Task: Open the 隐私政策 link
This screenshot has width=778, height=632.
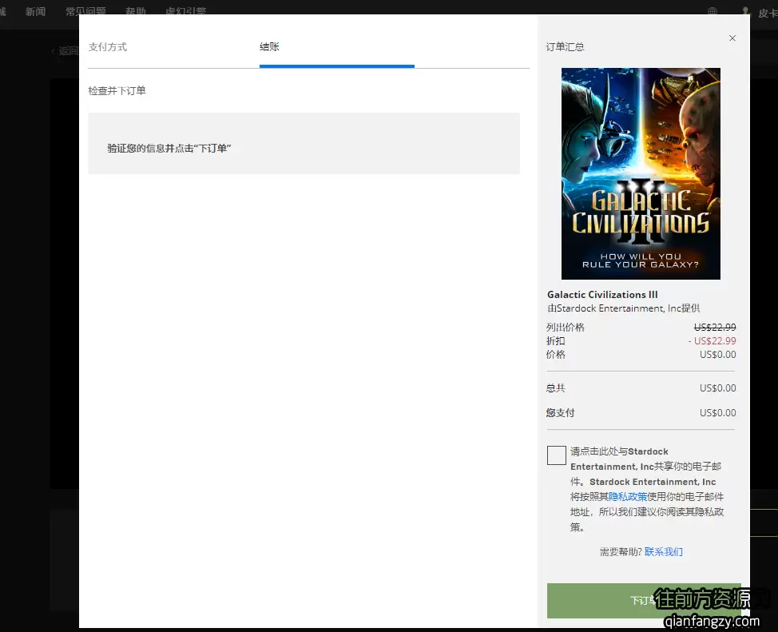Action: [628, 496]
